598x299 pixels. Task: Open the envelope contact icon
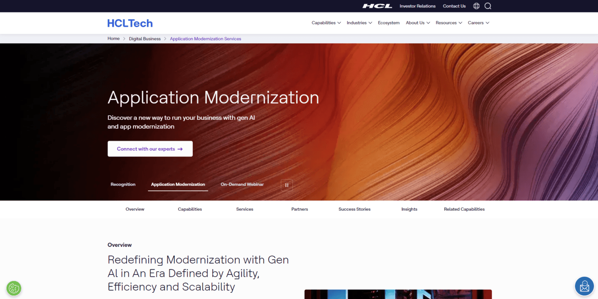pos(584,286)
